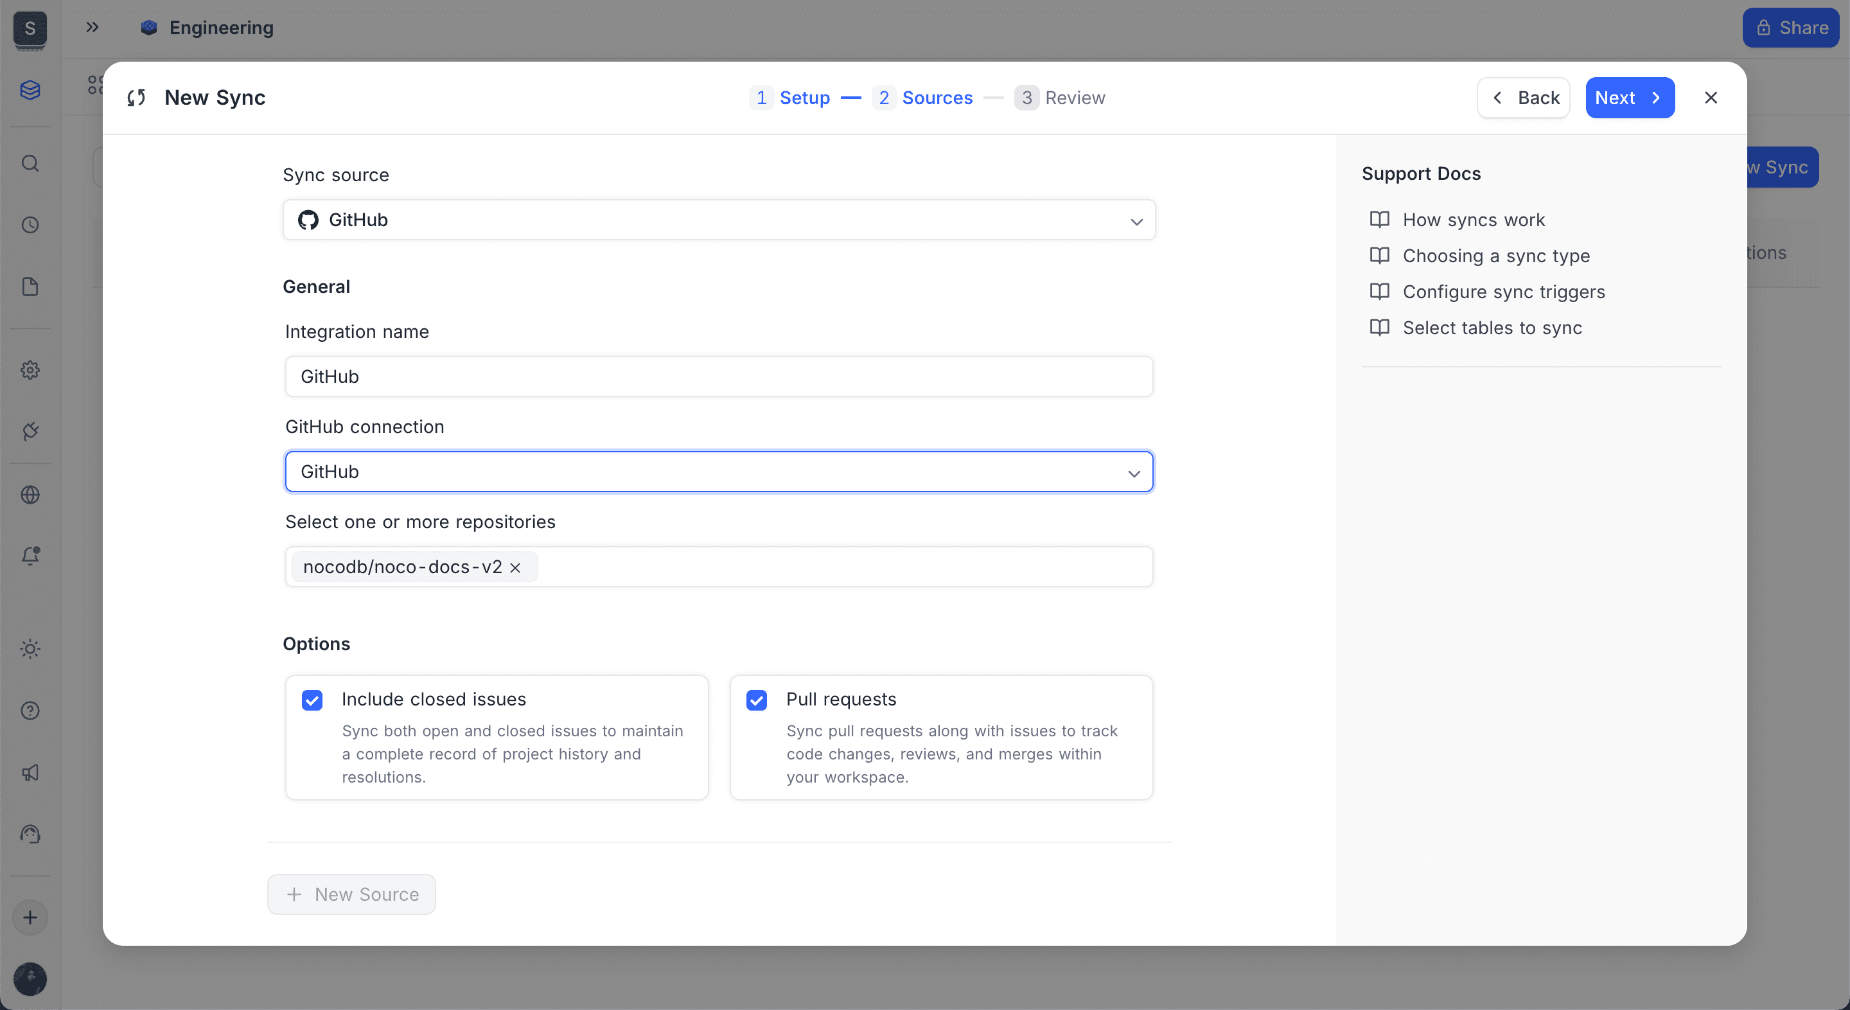This screenshot has width=1850, height=1010.
Task: Uncheck the Include closed issues option
Action: tap(312, 700)
